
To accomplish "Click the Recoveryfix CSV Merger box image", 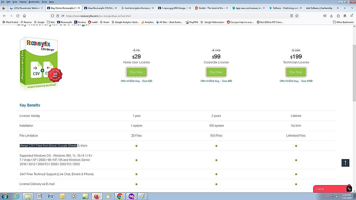I will coord(41,63).
